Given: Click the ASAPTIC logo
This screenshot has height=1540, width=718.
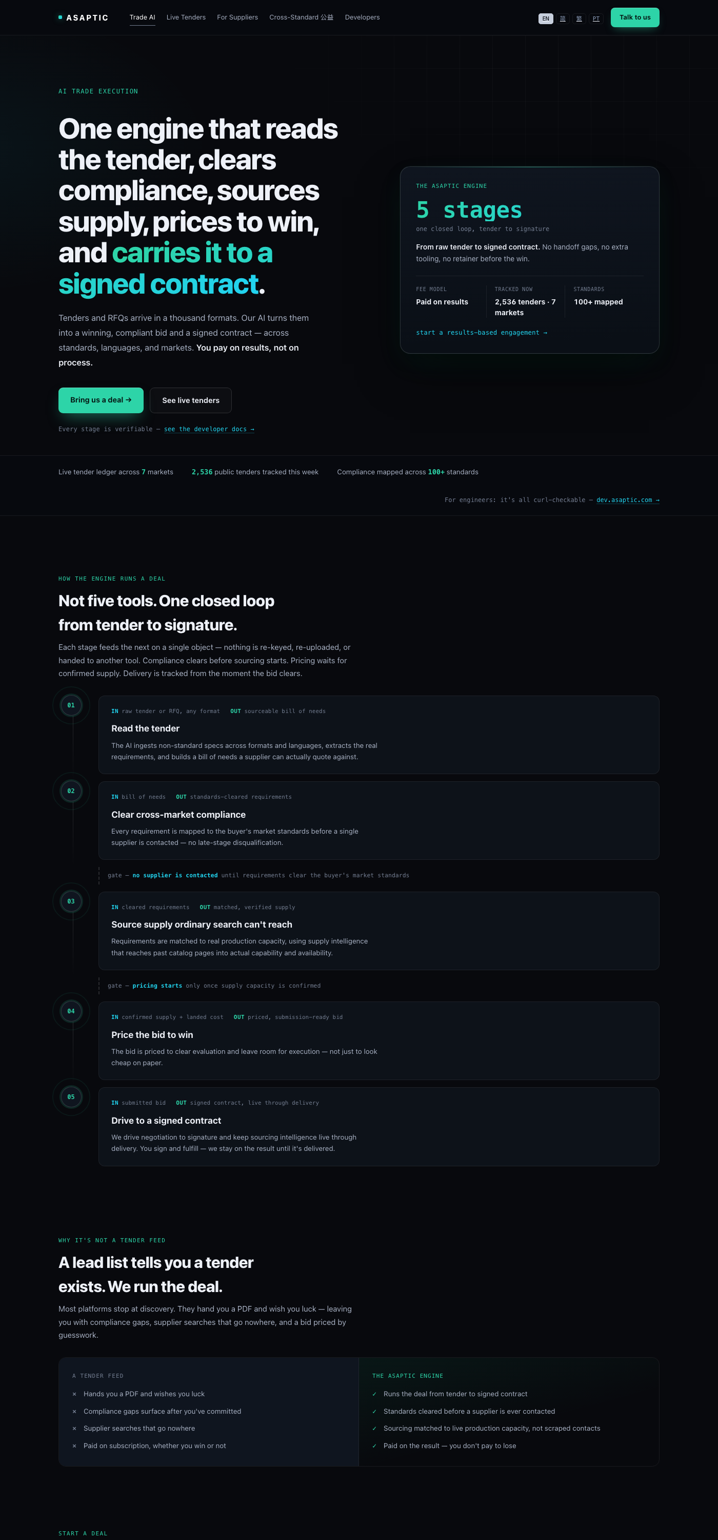Looking at the screenshot, I should click(x=83, y=17).
